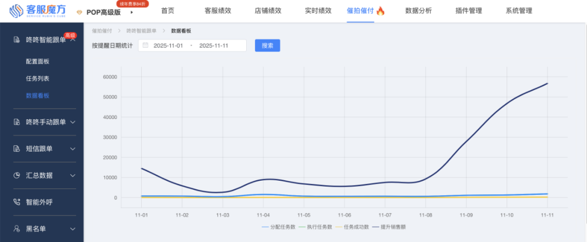Click the flame icon next to 催拍催付
Screen dimensions: 587x242
[x=380, y=11]
